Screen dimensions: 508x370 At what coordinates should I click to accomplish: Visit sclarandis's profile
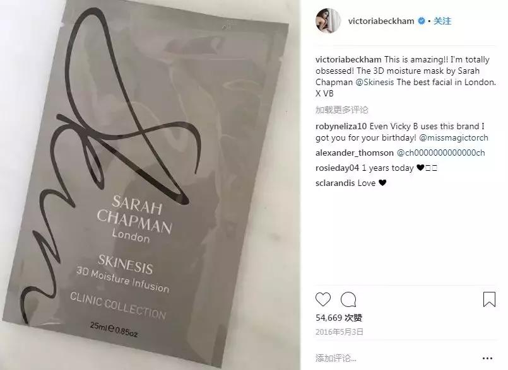click(335, 183)
